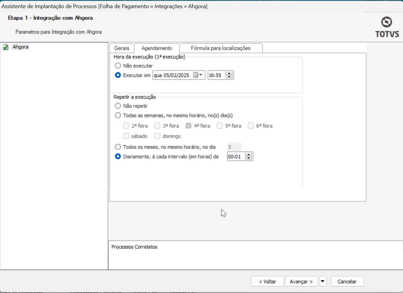
Task: Check the 5ª feira checkbox
Action: (220, 126)
